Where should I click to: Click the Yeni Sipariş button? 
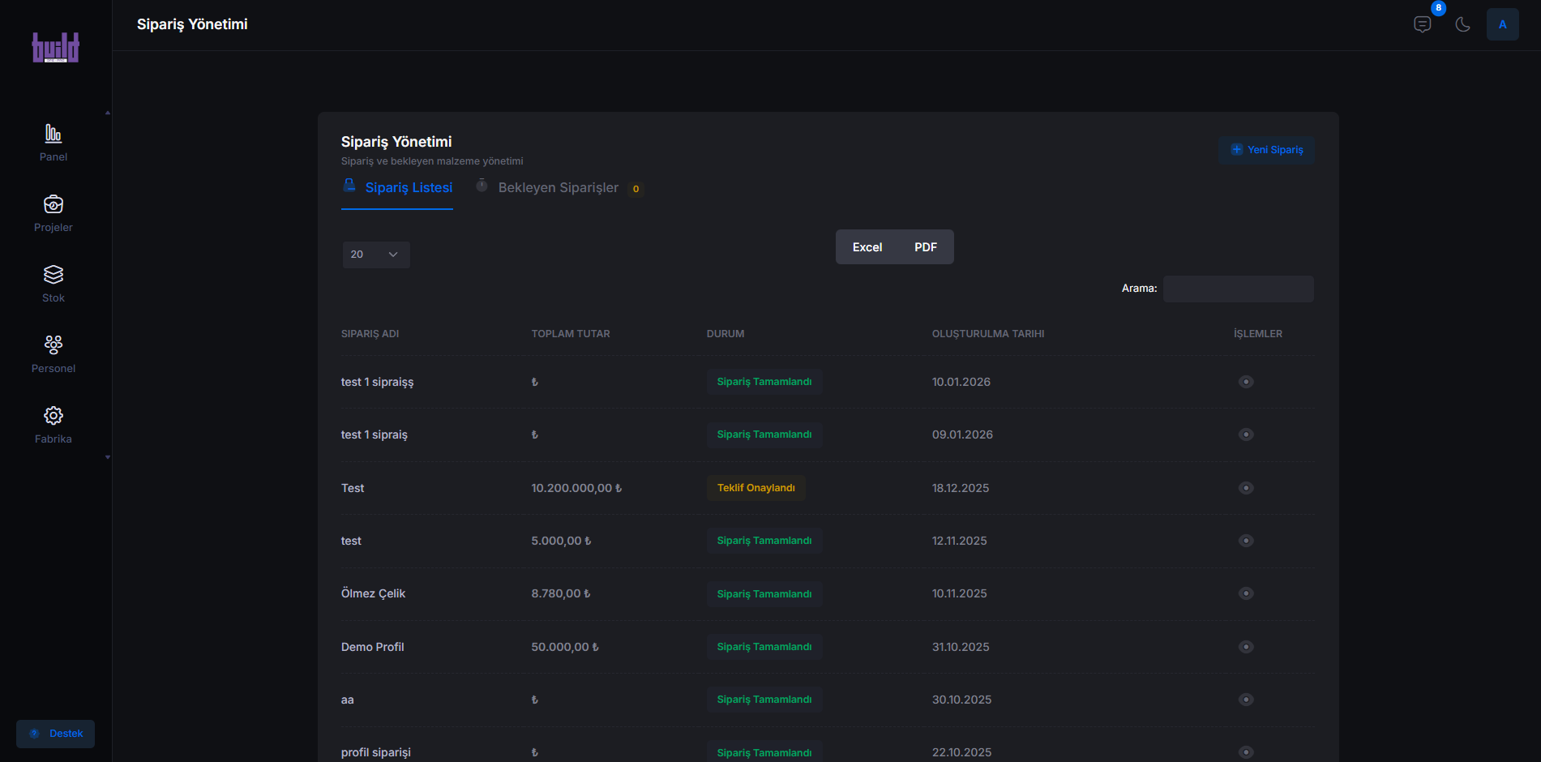point(1266,150)
